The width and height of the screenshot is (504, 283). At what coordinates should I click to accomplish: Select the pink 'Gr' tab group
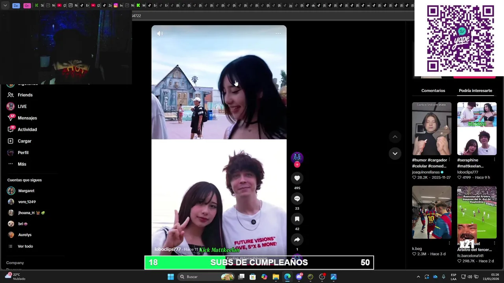tap(27, 6)
